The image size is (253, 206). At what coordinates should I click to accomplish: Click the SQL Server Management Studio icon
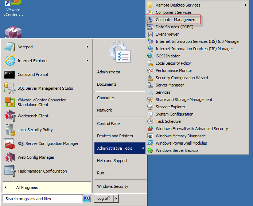click(10, 88)
